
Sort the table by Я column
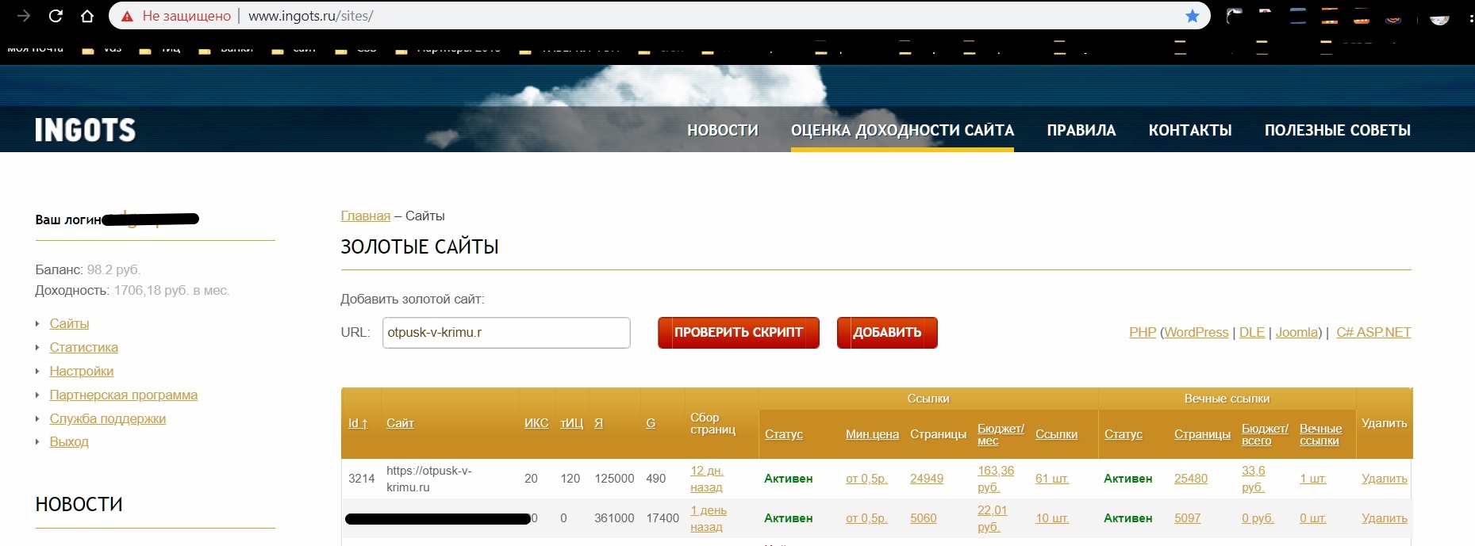pos(598,423)
